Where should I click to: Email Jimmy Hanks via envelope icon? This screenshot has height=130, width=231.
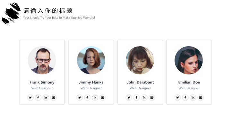coord(103,98)
